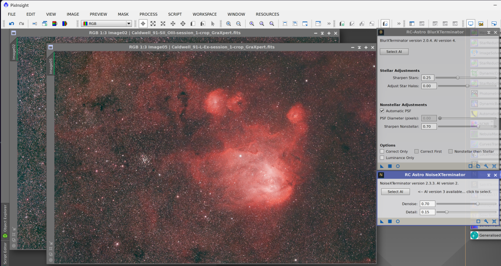Click BlurXTerminator's wrench preferences icon
This screenshot has width=501, height=266.
pos(486,166)
